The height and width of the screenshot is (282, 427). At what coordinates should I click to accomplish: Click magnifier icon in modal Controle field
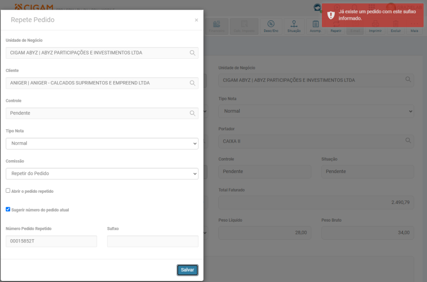193,113
